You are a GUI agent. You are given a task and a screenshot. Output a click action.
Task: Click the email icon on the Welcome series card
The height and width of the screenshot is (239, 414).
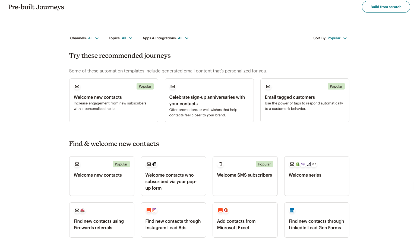coord(292,164)
